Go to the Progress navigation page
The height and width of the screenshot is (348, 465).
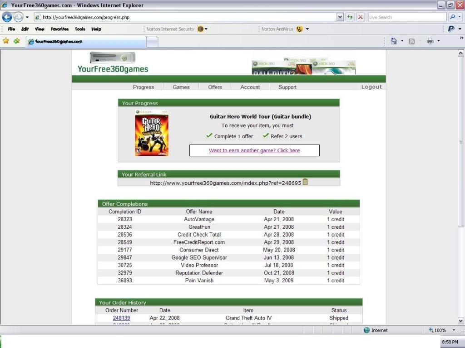click(143, 87)
